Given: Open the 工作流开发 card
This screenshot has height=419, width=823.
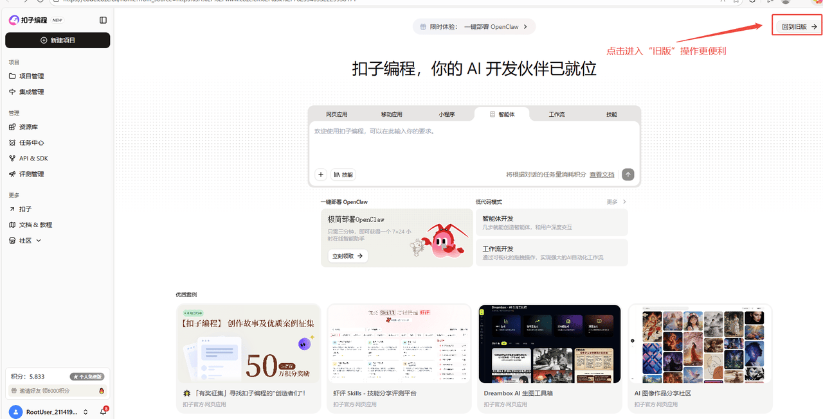Looking at the screenshot, I should coord(552,252).
